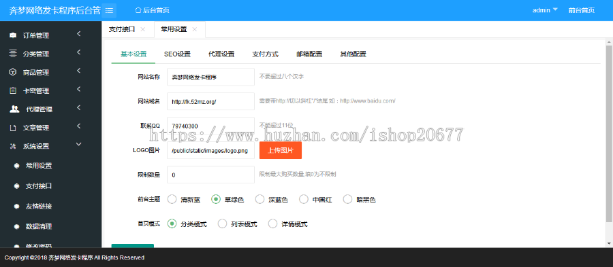The image size is (613, 267).
Task: Click the 上传图片 button
Action: pos(281,150)
